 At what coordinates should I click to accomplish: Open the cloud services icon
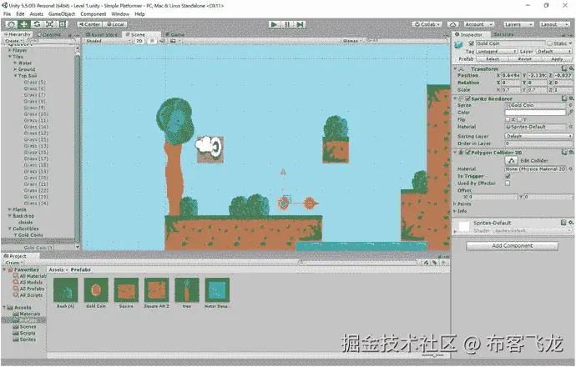tap(453, 24)
